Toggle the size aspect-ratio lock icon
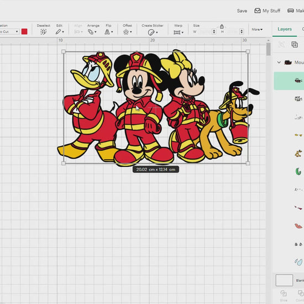 point(222,26)
